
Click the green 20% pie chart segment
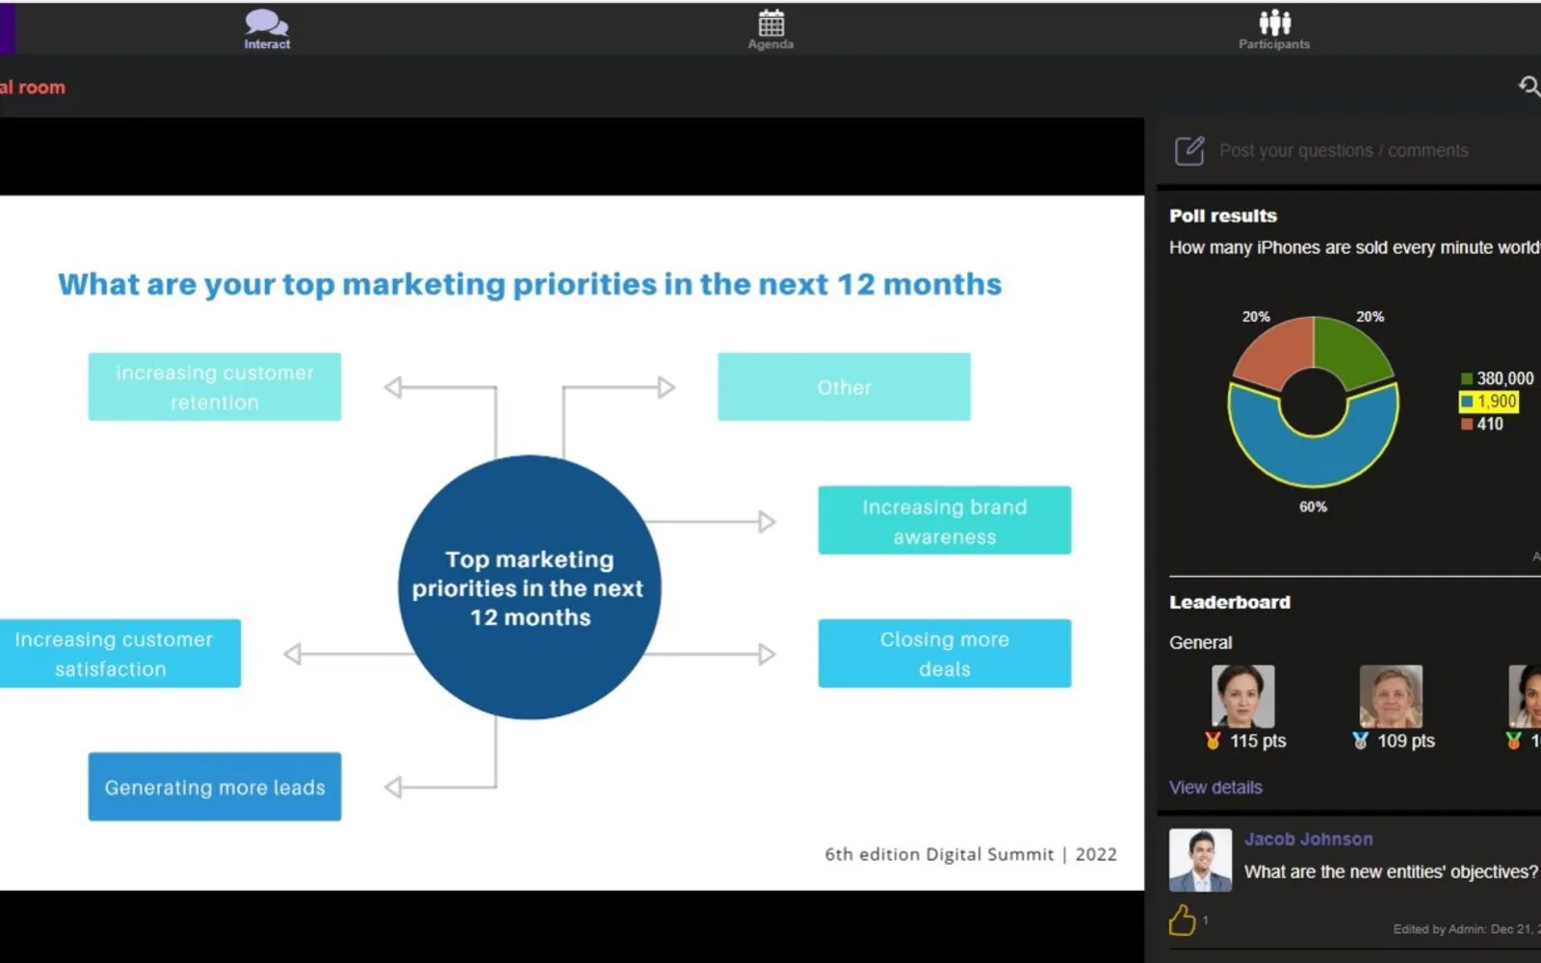1350,351
